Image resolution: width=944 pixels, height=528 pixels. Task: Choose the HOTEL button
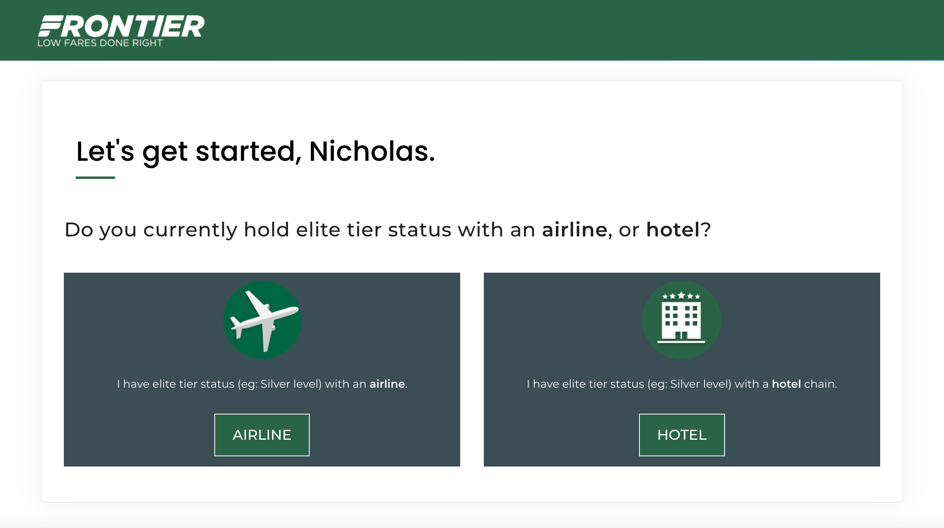tap(682, 435)
